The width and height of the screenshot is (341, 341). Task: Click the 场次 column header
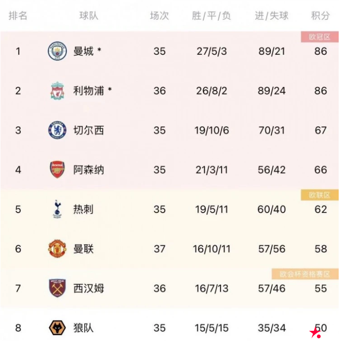[159, 15]
